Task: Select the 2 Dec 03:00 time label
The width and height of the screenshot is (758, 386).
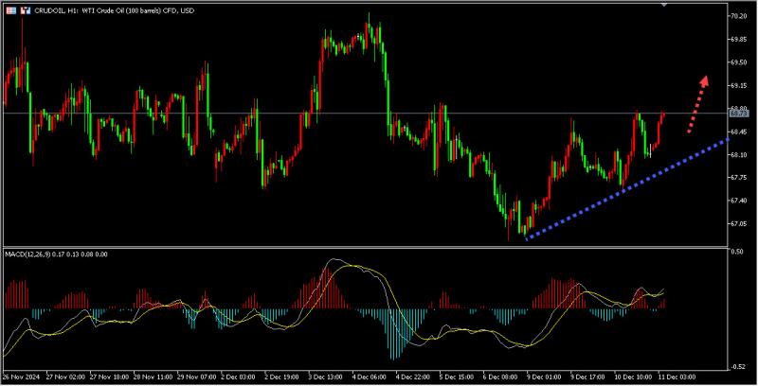Action: point(238,377)
